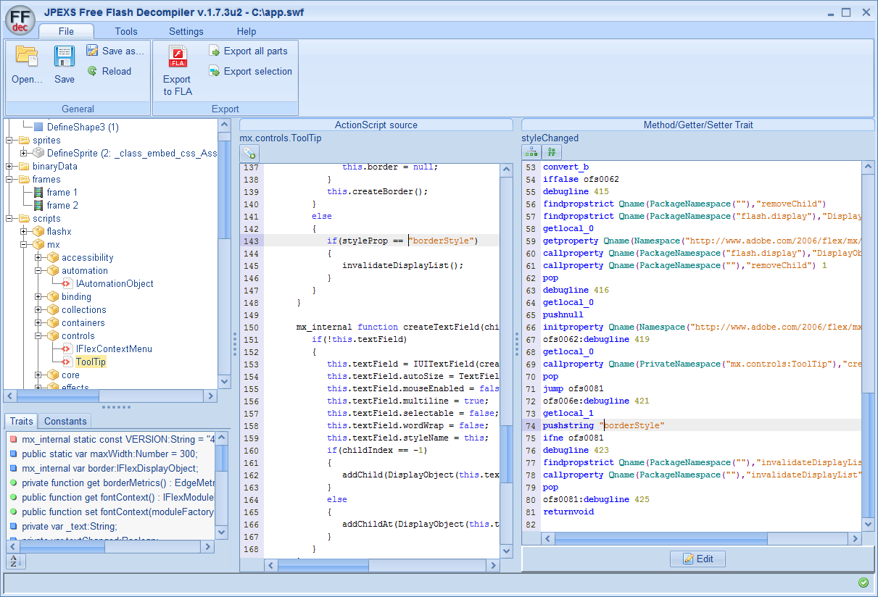The width and height of the screenshot is (878, 597).
Task: Select IFlexContextMenu in the tree
Action: tap(113, 349)
